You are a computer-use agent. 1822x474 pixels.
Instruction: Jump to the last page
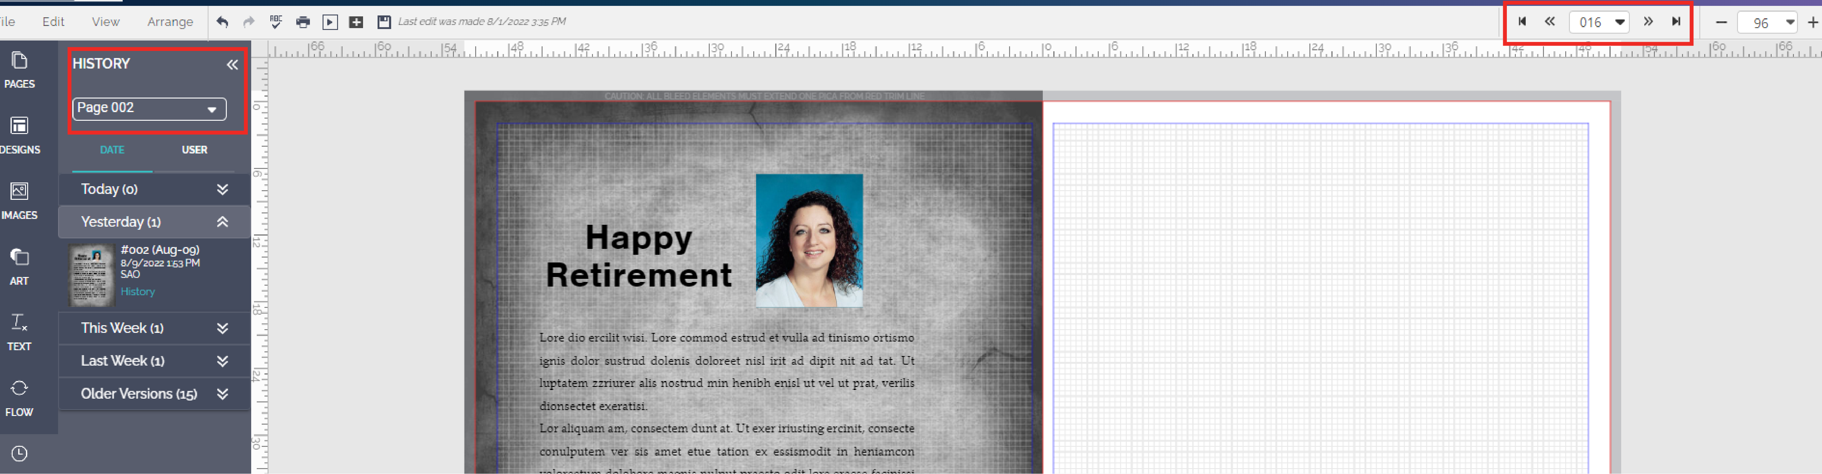(x=1676, y=22)
